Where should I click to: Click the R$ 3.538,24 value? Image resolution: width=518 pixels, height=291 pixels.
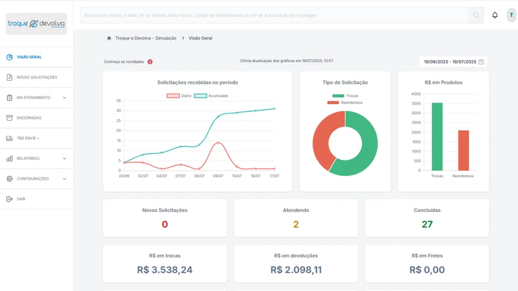(x=165, y=270)
